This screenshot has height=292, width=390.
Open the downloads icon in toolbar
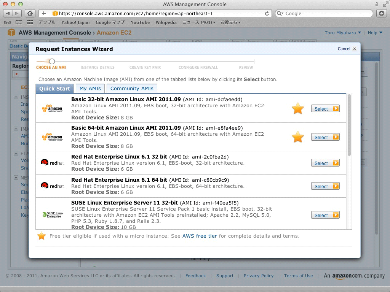click(382, 13)
